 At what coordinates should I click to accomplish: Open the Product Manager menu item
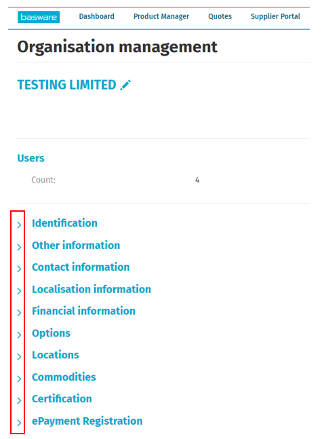(161, 16)
